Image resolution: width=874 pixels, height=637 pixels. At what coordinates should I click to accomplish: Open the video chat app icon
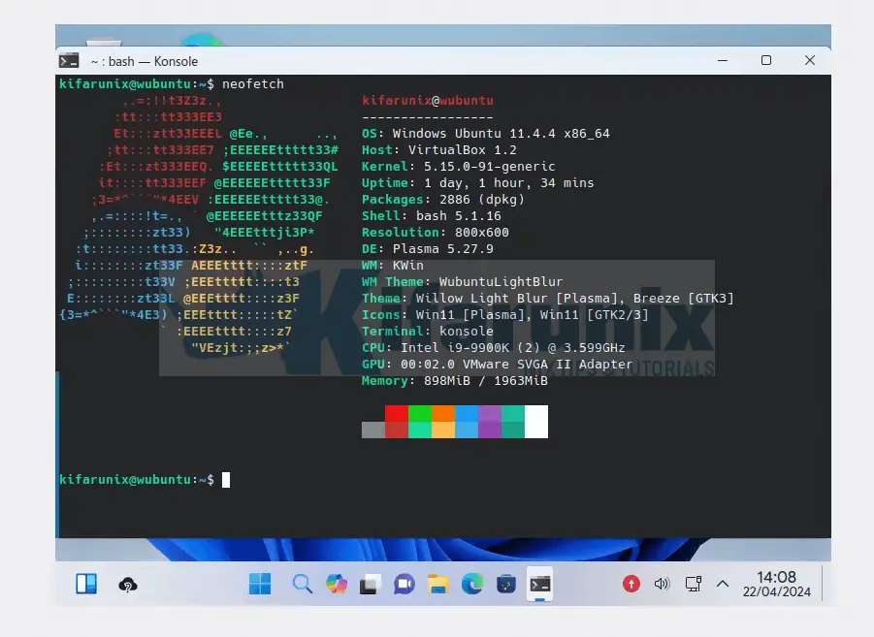tap(404, 584)
